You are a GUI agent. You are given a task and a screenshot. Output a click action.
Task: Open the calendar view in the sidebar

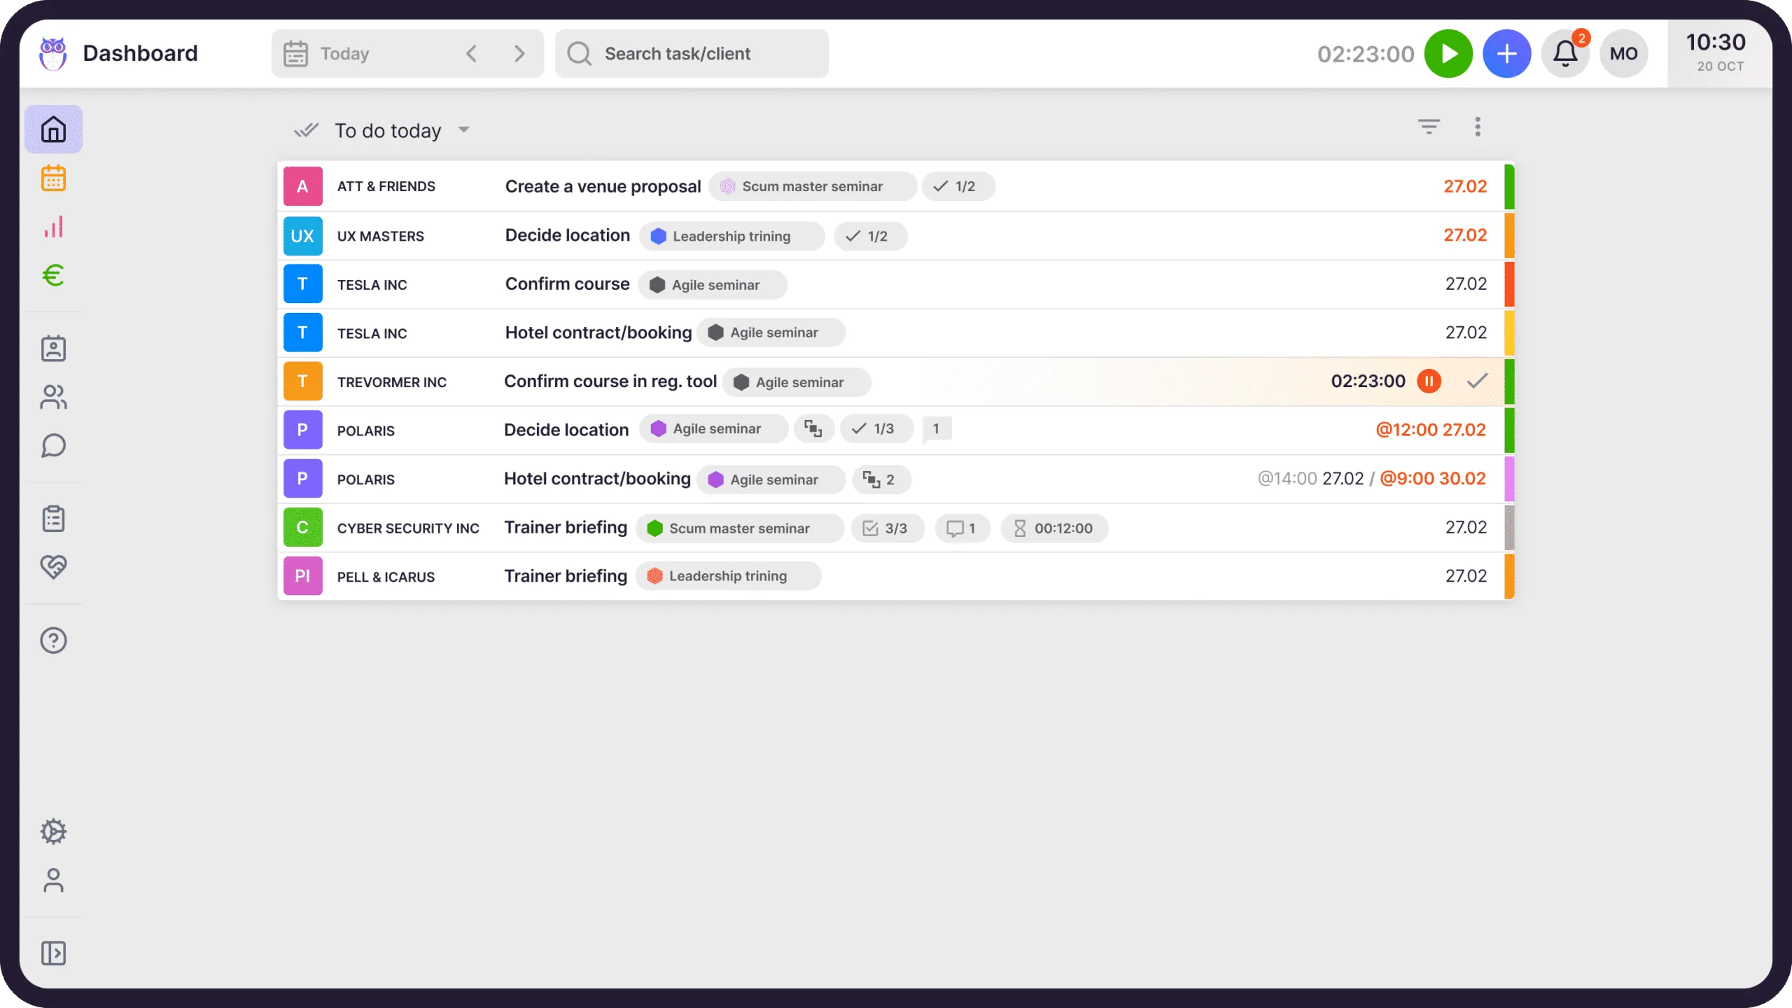[x=54, y=178]
